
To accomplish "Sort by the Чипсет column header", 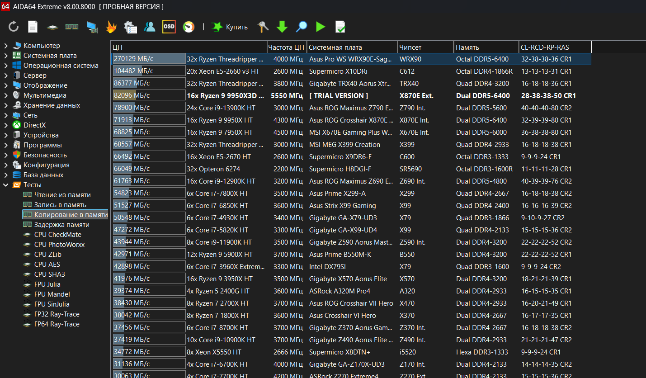I will click(x=425, y=47).
